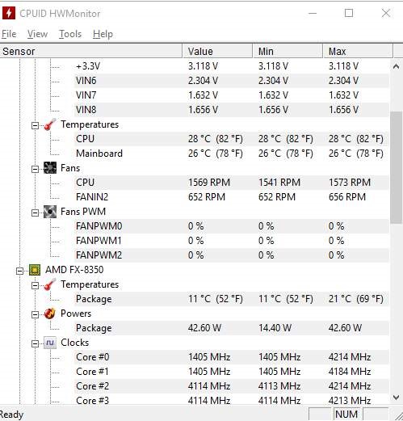Click the Value column header
Image resolution: width=403 pixels, height=421 pixels.
click(217, 51)
